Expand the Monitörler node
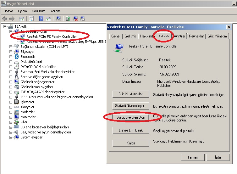Viewport: 237px width, 174px height. pos(11,117)
